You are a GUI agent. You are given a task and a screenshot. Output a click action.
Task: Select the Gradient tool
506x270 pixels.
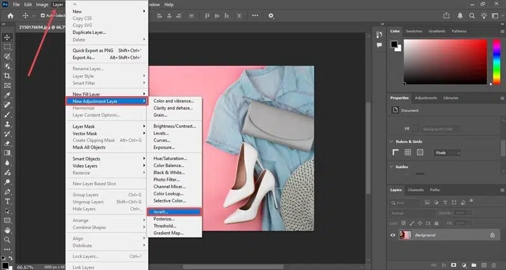(7, 153)
